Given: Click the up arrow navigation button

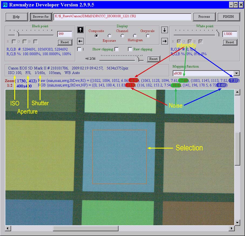Looking at the screenshot, I should pyautogui.click(x=80, y=30).
